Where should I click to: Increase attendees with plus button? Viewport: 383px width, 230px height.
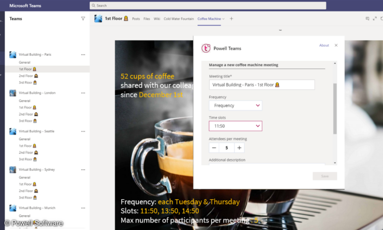point(239,148)
